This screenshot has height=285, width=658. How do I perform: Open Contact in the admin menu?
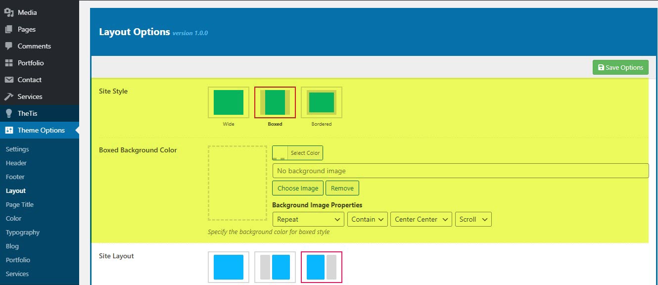pyautogui.click(x=40, y=80)
